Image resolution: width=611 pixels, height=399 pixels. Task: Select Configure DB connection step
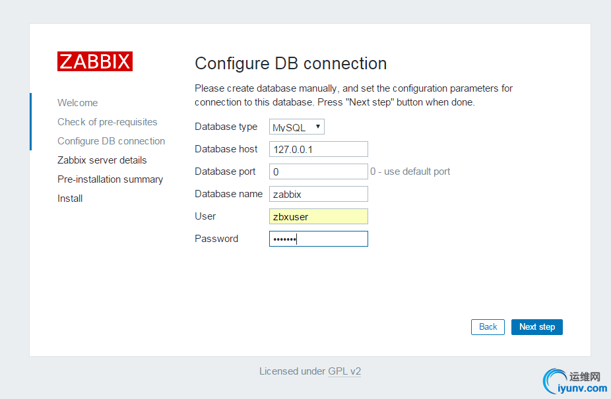click(111, 141)
